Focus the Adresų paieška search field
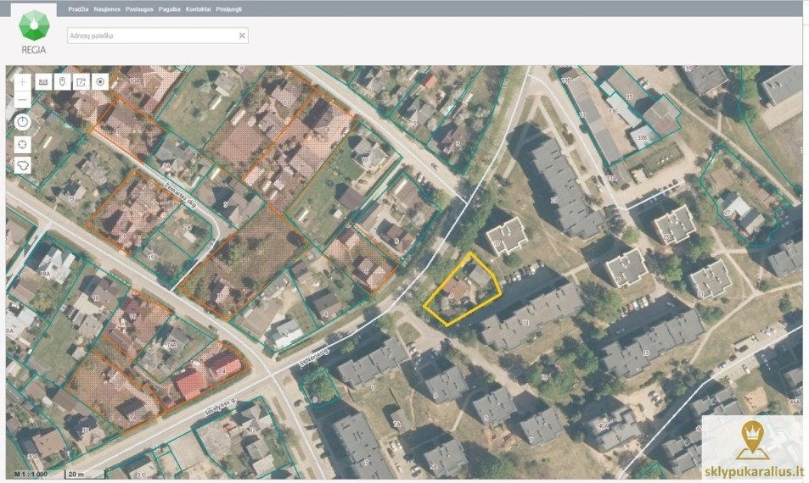The height and width of the screenshot is (483, 809). point(157,36)
